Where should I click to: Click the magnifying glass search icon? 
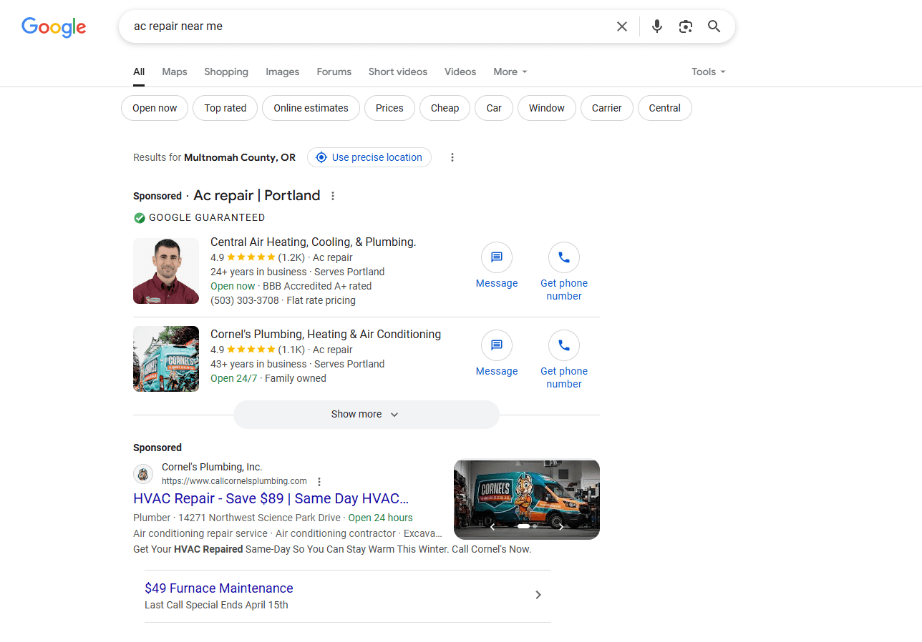[714, 26]
